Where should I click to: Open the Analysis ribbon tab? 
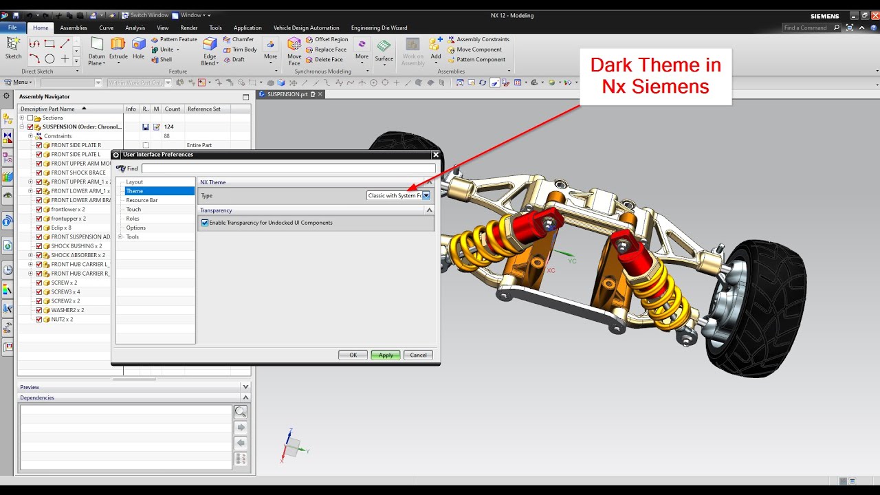coord(135,28)
